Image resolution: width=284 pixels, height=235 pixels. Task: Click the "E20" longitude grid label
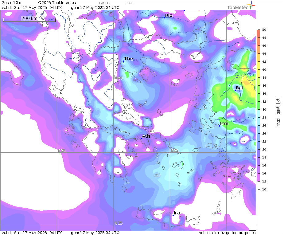point(62,151)
